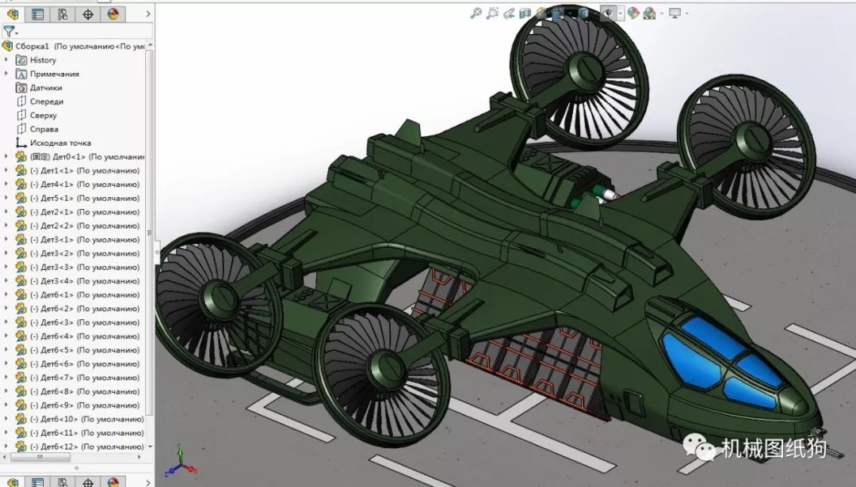
Task: Select the Дет3<2> component row
Action: click(78, 253)
